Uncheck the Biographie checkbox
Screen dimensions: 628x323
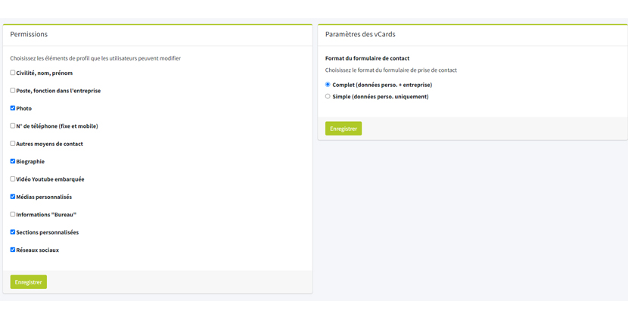coord(13,161)
